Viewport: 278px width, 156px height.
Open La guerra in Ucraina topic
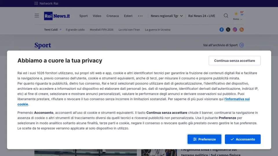[158, 29]
